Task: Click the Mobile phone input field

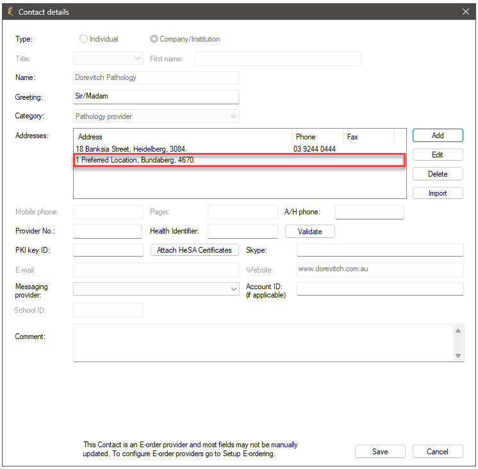Action: [x=108, y=212]
